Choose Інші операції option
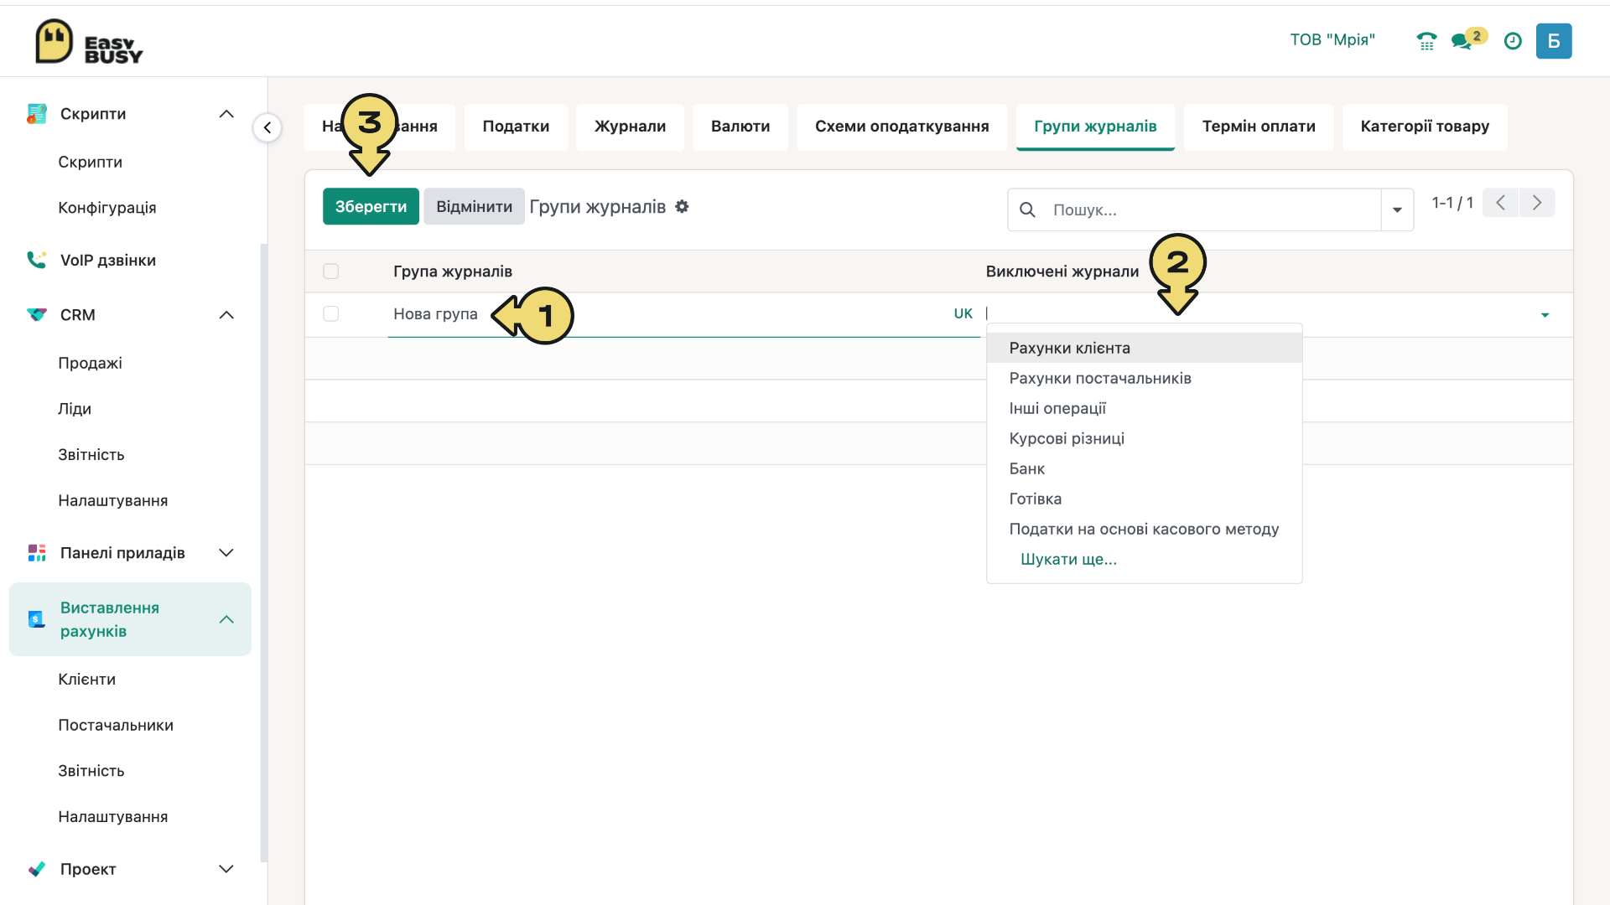 click(1144, 408)
